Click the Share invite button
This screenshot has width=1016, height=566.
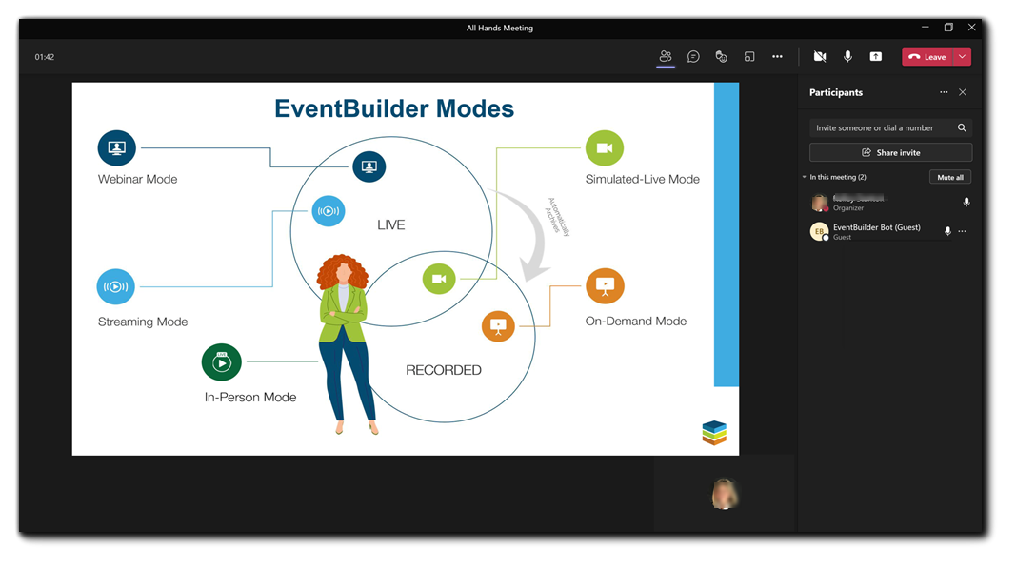(x=890, y=152)
